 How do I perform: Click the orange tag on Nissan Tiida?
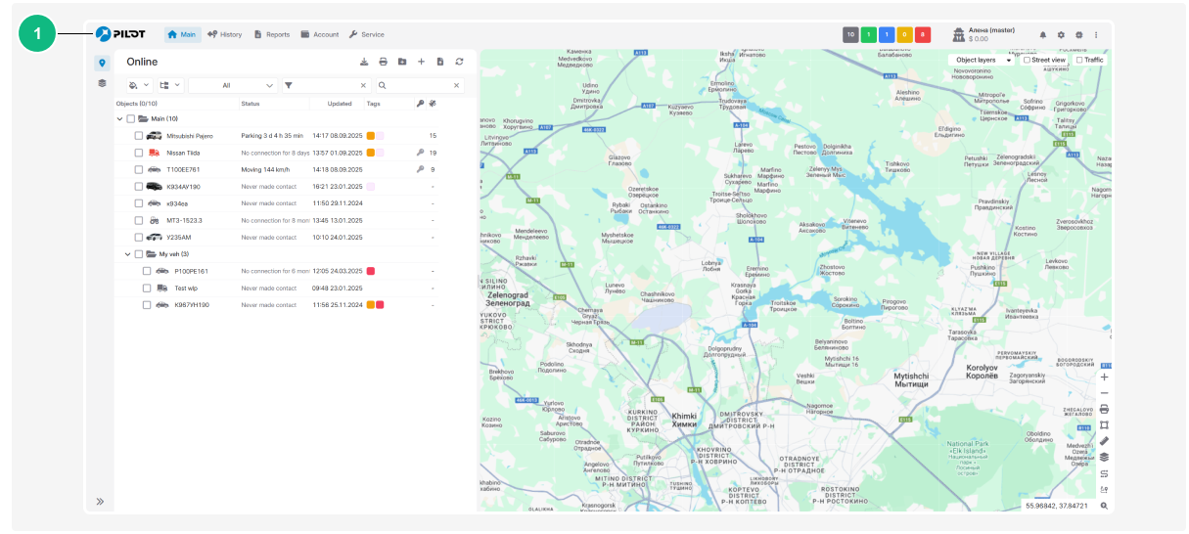[371, 153]
